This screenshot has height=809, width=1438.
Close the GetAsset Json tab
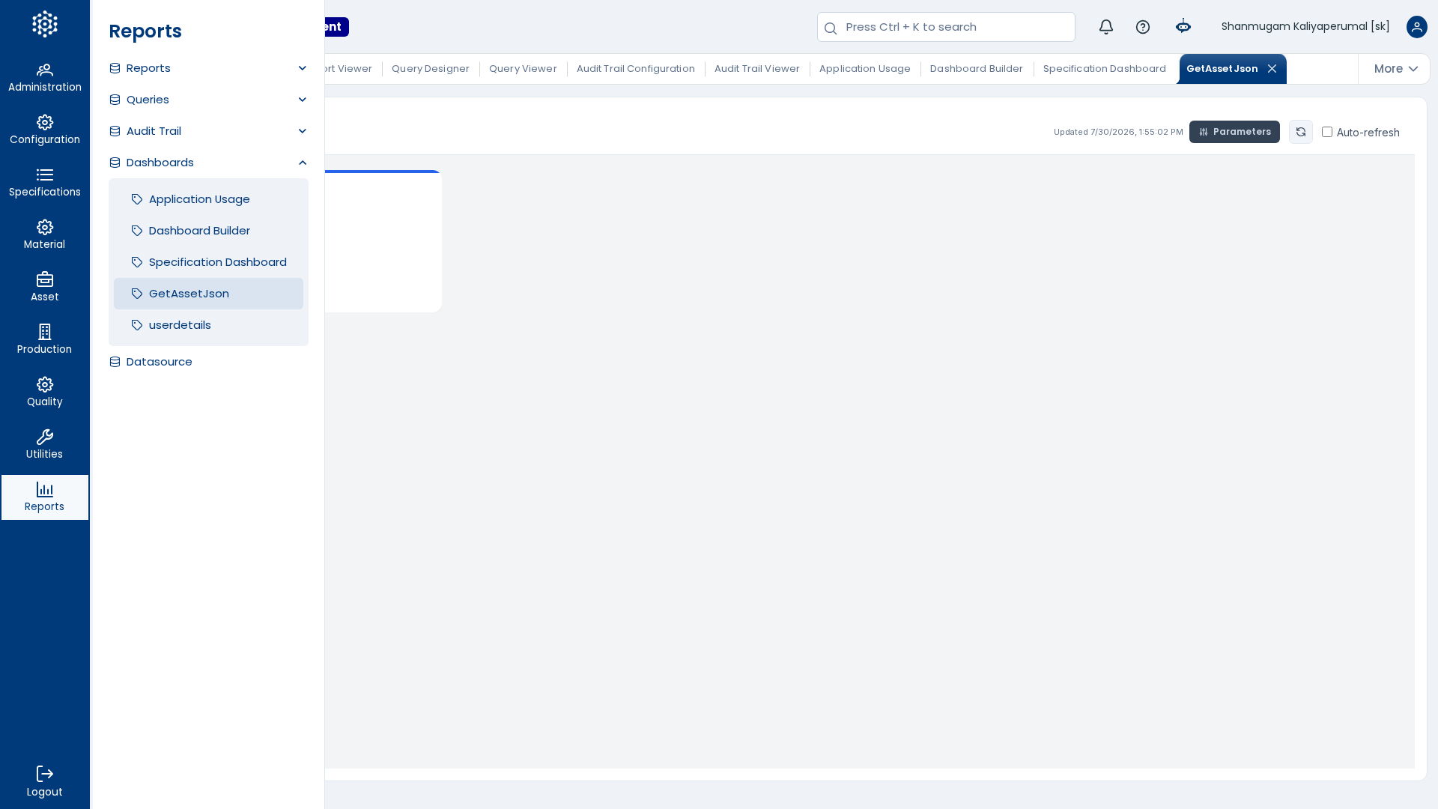1272,69
